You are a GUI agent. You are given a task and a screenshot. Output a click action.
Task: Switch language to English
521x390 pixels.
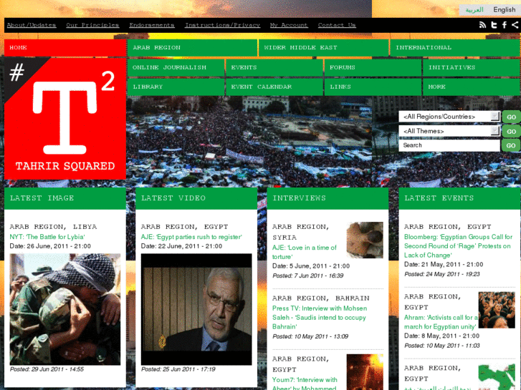(504, 9)
